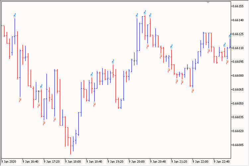Viewport: 249px width, 166px height.
Task: Click the 0.66095 price label
Action: (x=238, y=62)
